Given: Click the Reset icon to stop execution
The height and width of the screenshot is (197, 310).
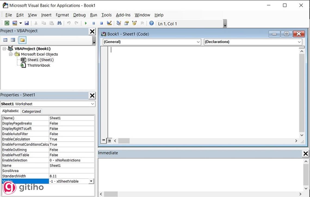Looking at the screenshot, I should [x=101, y=23].
